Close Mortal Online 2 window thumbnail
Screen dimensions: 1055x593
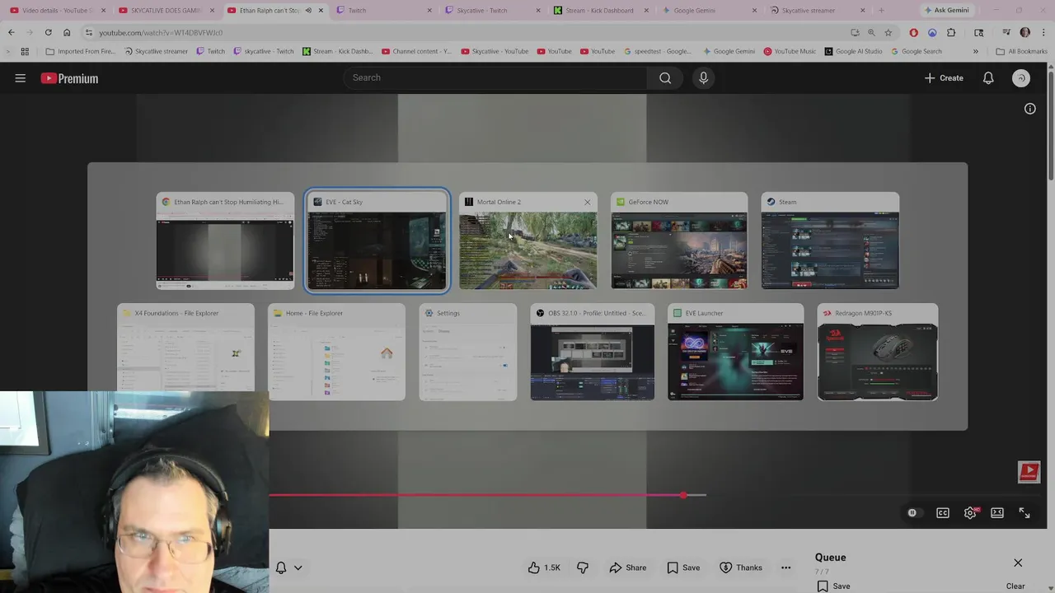point(588,202)
